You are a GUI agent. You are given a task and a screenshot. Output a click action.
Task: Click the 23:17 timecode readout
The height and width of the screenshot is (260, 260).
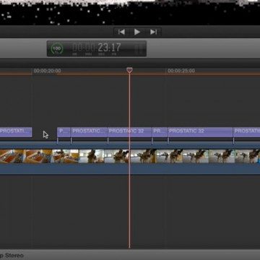[109, 48]
